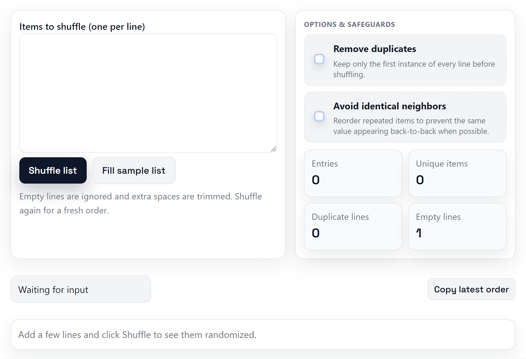This screenshot has width=526, height=359.
Task: Click the Copy latest order button
Action: pos(471,289)
